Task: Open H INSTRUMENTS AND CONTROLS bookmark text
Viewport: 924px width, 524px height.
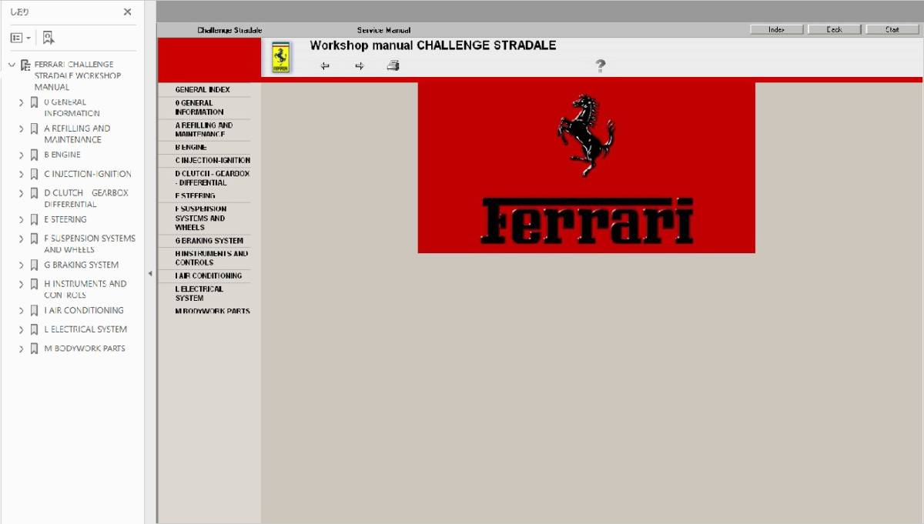Action: point(85,289)
